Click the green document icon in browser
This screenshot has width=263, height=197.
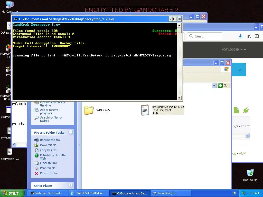236,110
